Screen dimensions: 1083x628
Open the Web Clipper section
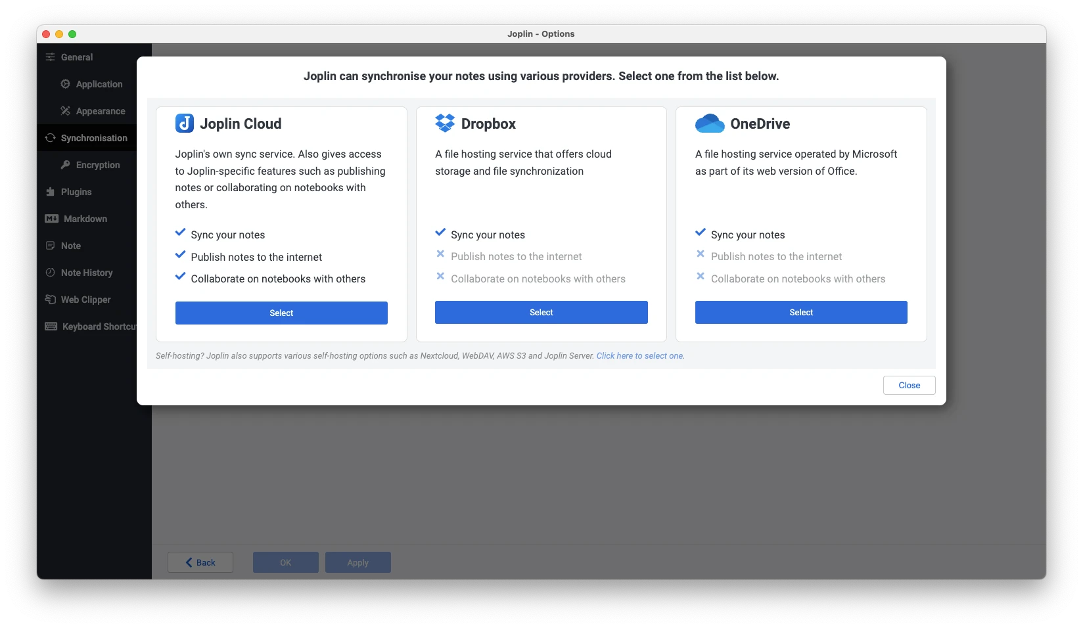pos(87,300)
